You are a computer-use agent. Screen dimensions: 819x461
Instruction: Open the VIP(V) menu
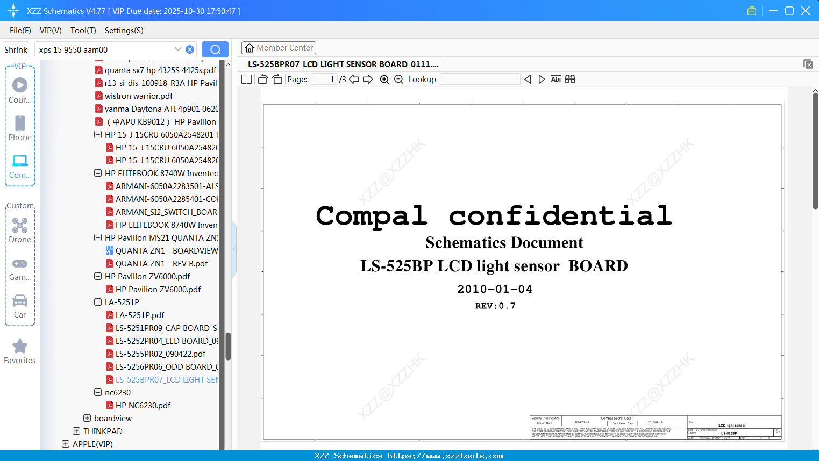click(51, 31)
